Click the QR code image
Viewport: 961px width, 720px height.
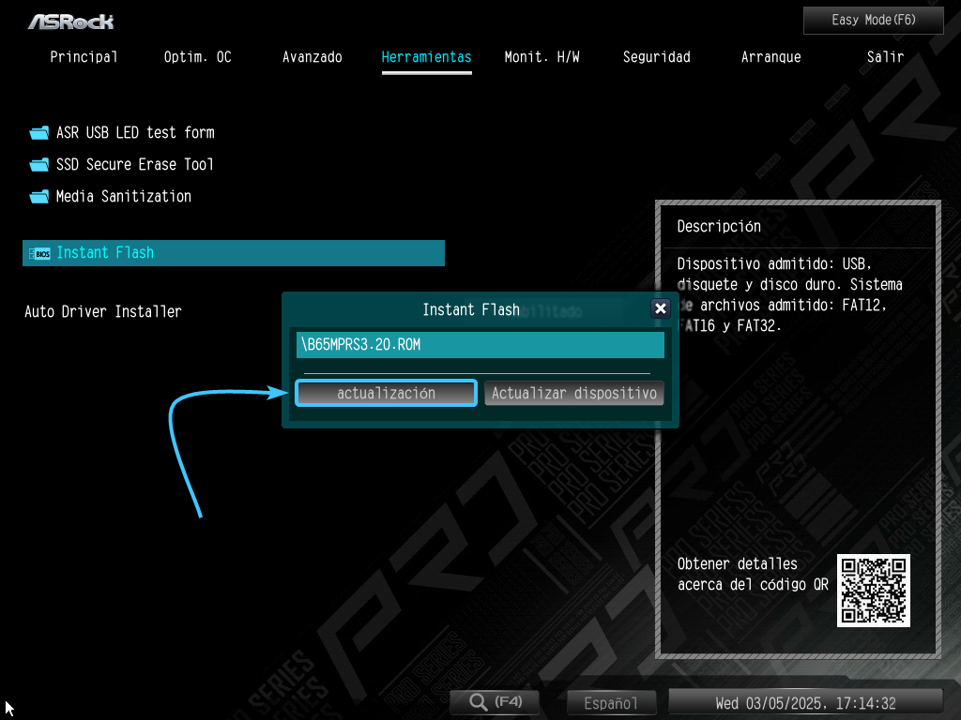tap(874, 591)
